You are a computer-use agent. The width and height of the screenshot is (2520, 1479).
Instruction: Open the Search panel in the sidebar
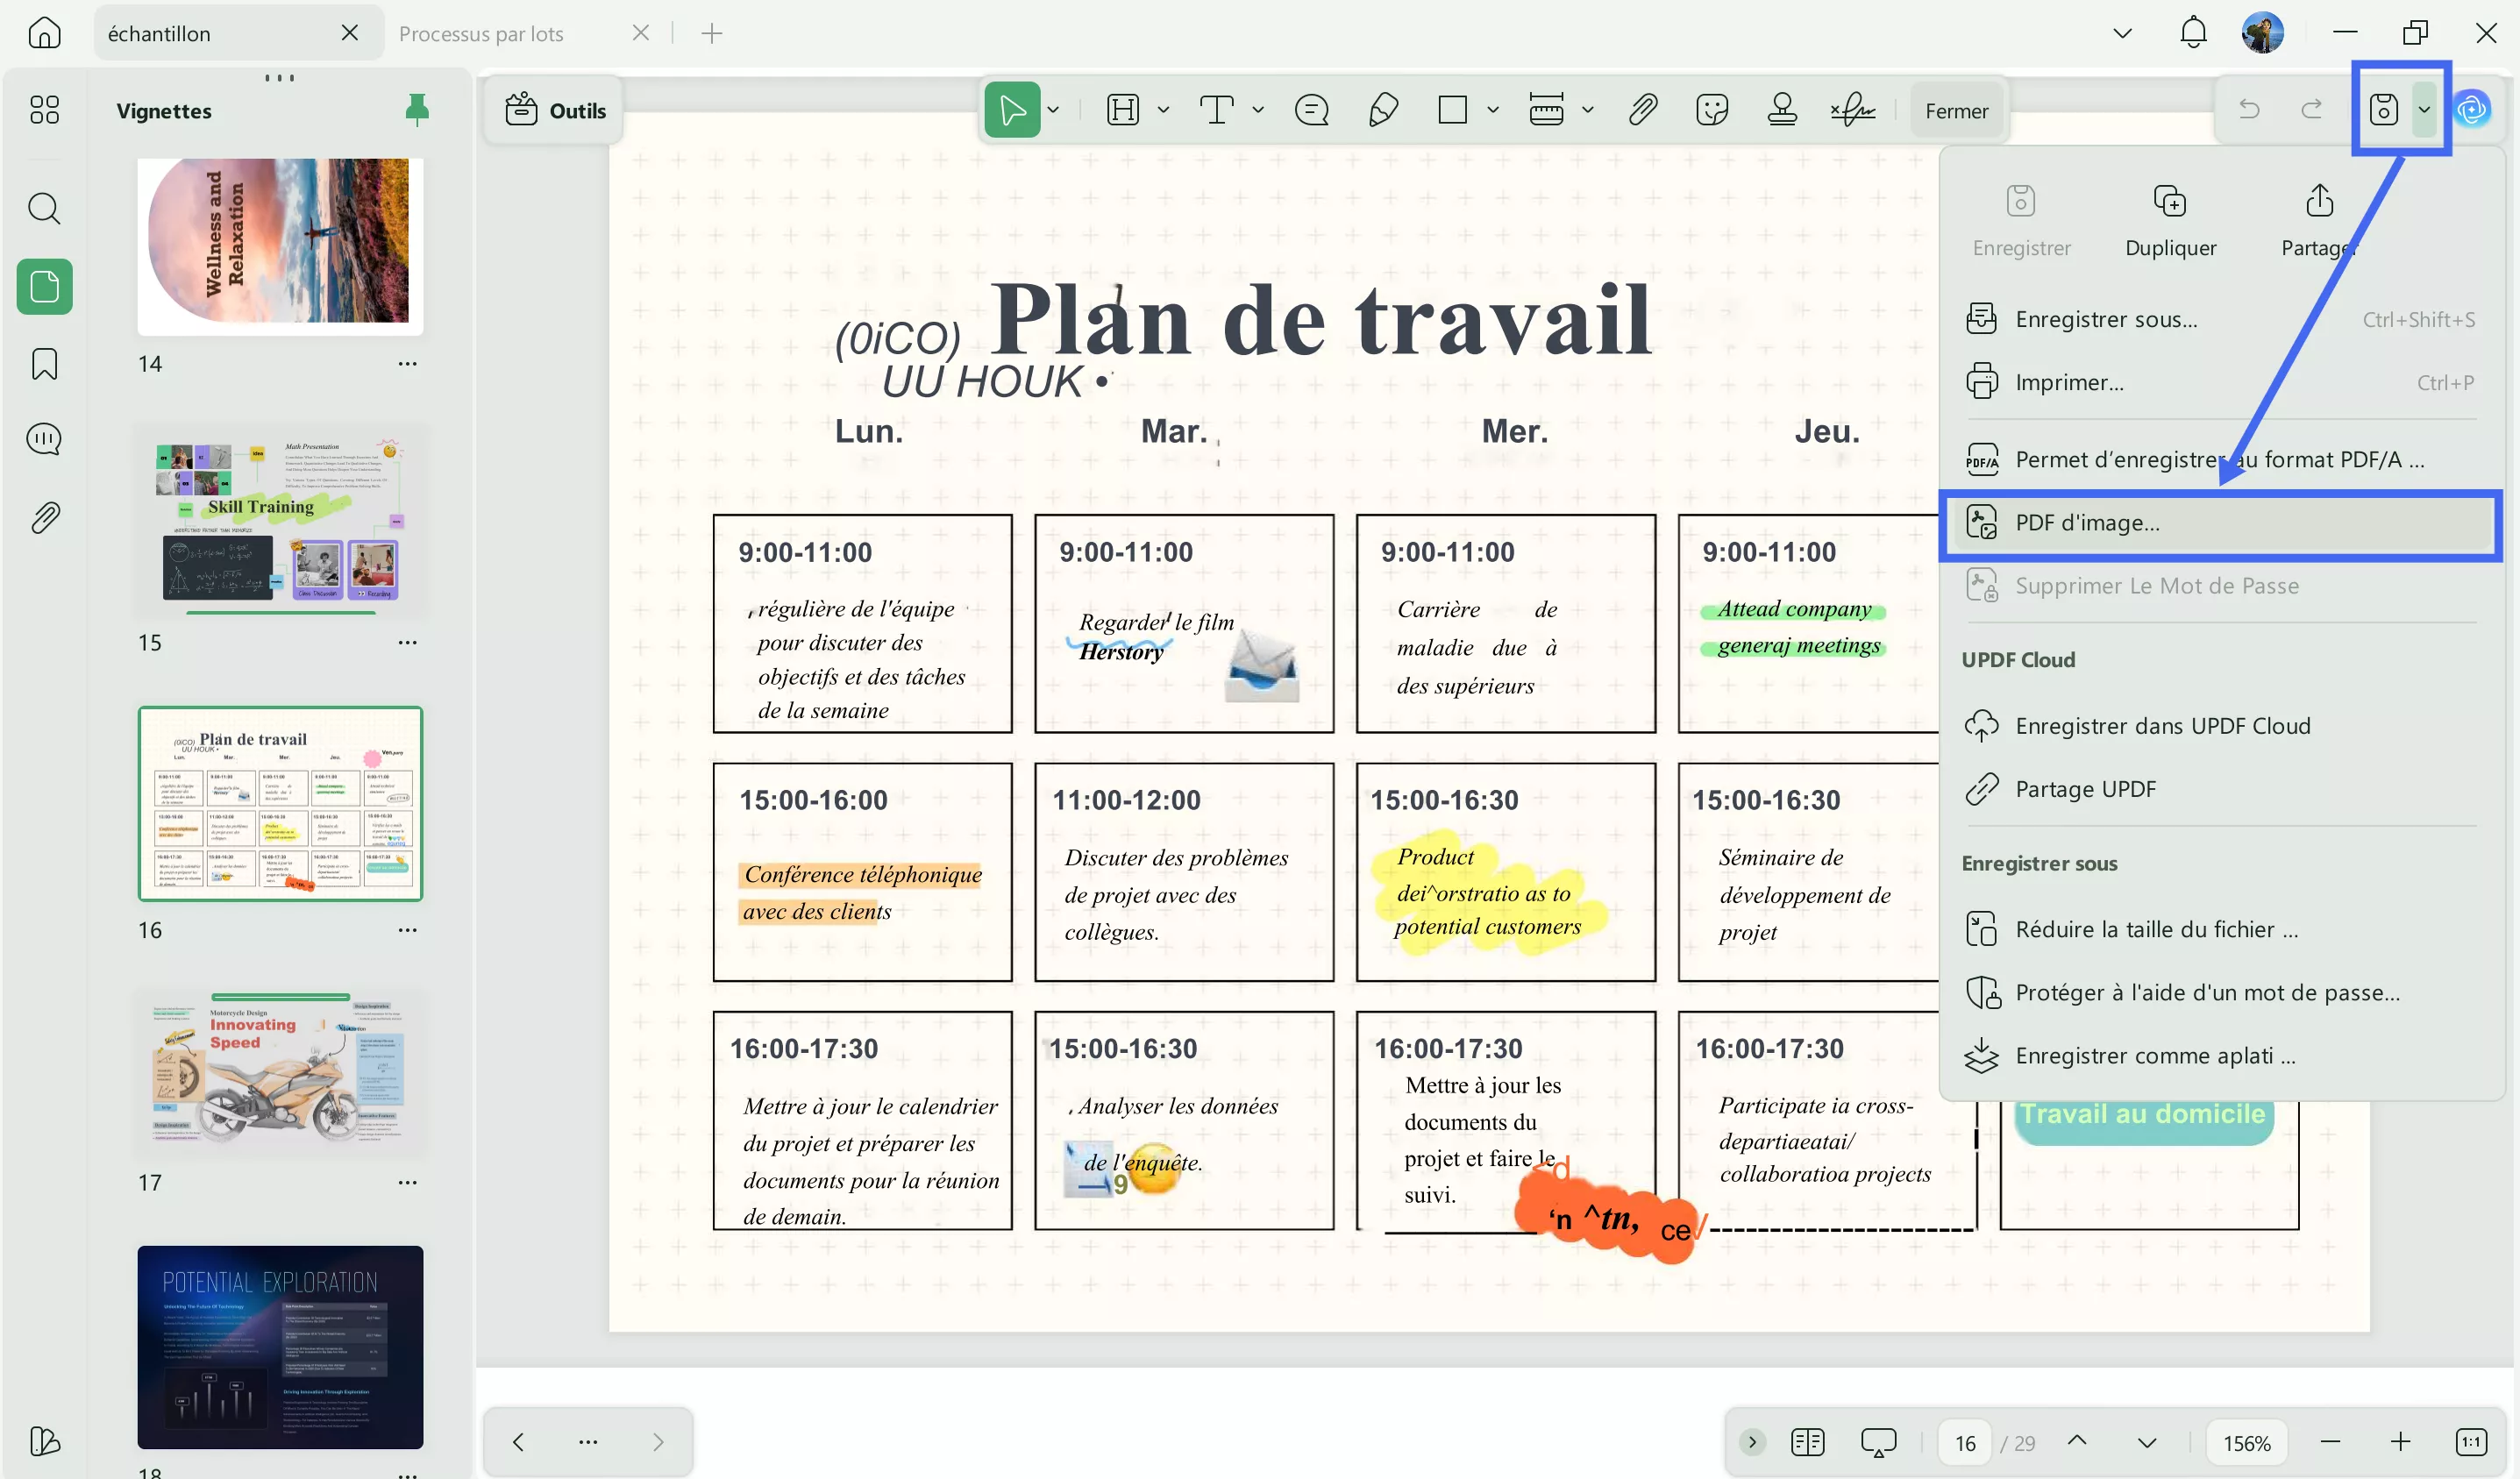tap(44, 209)
